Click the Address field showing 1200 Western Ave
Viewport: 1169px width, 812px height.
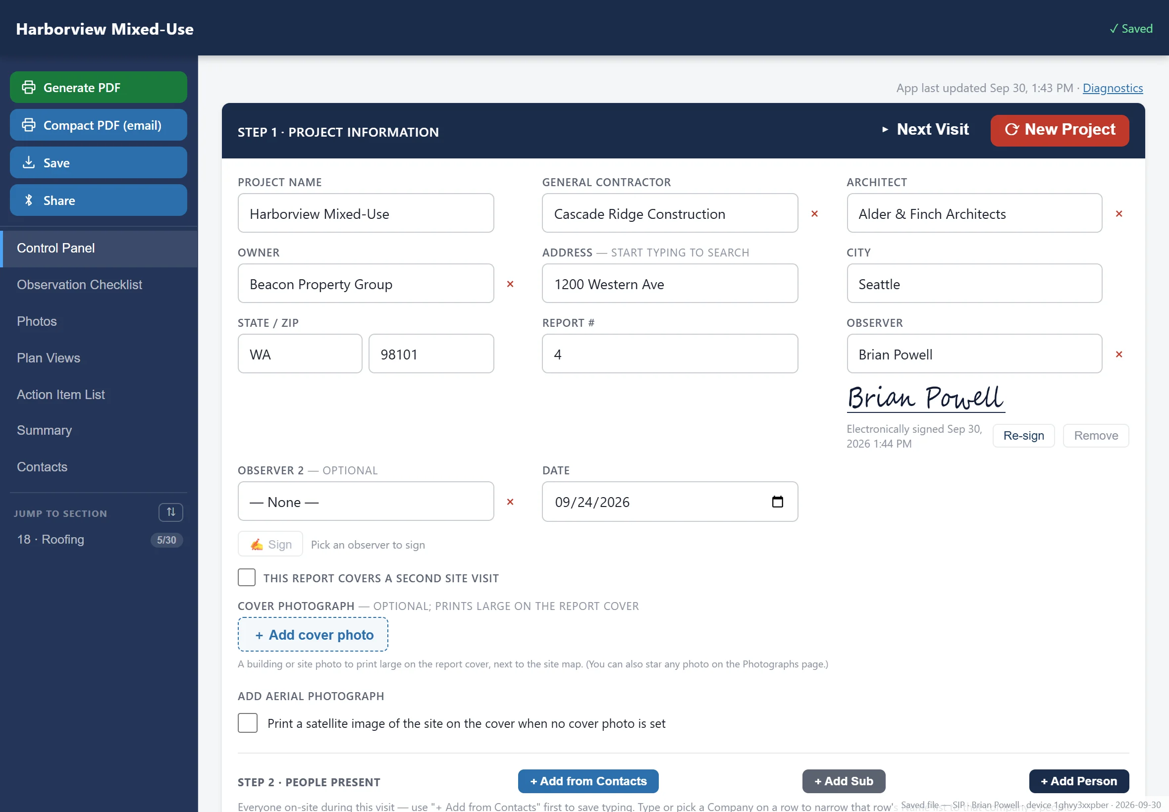(670, 284)
